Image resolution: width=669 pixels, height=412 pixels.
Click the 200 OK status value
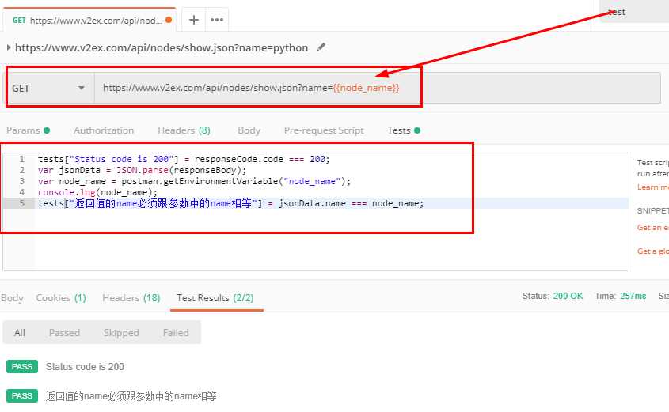[568, 296]
